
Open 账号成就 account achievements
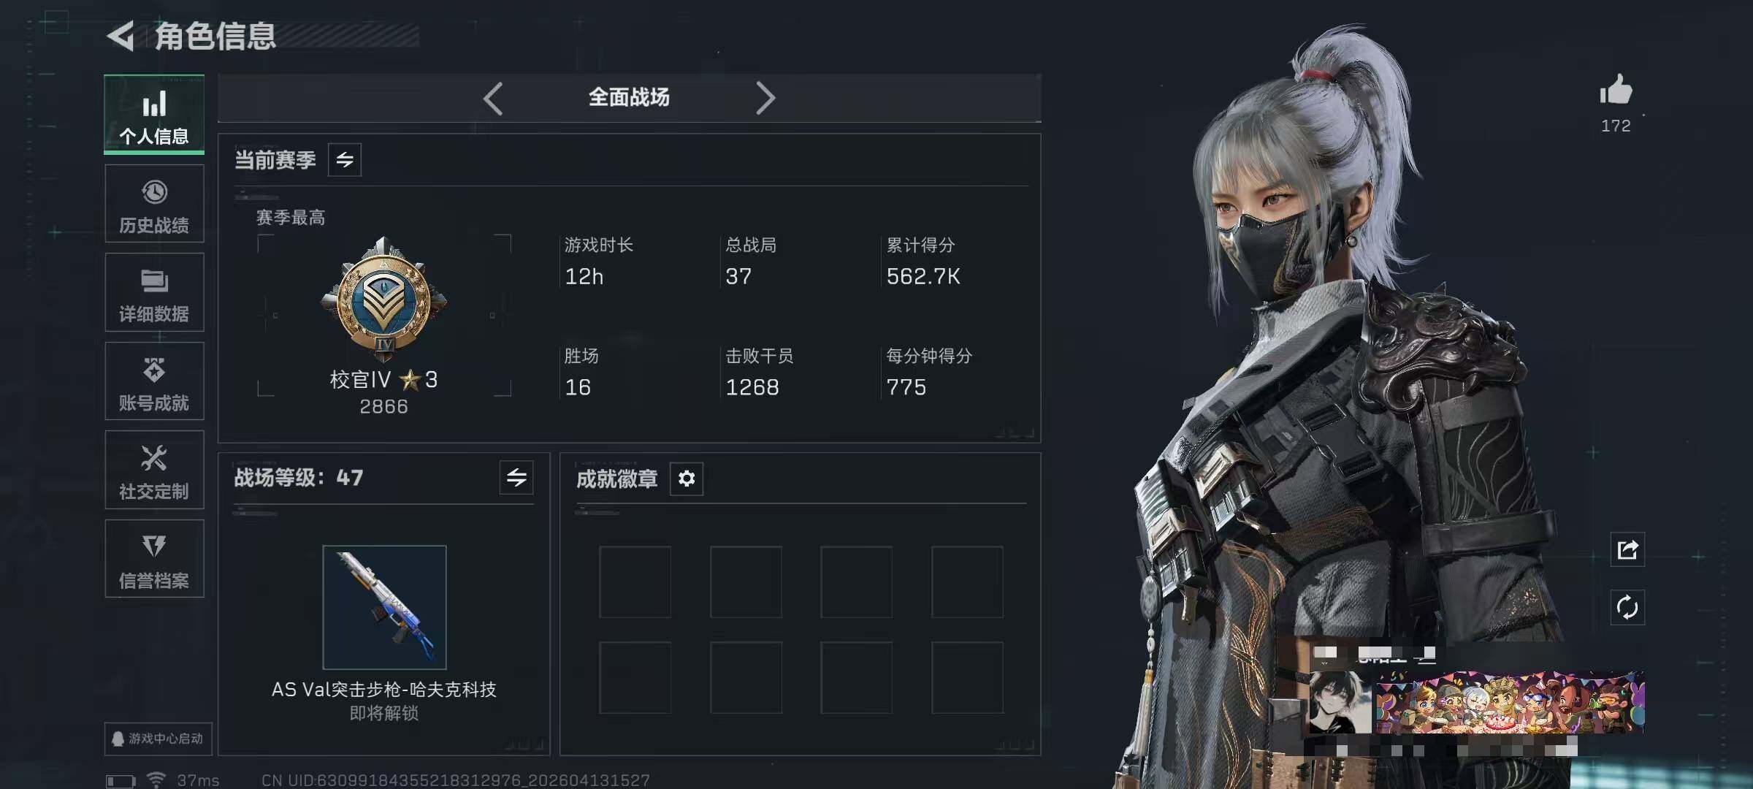pos(154,381)
